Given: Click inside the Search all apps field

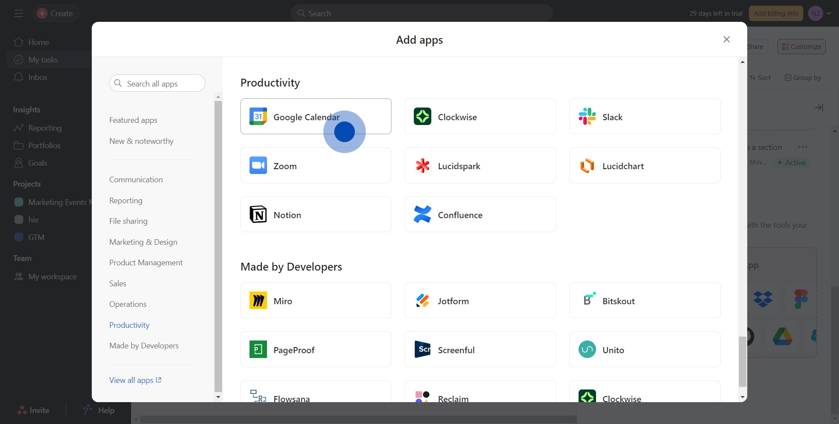Looking at the screenshot, I should (157, 83).
